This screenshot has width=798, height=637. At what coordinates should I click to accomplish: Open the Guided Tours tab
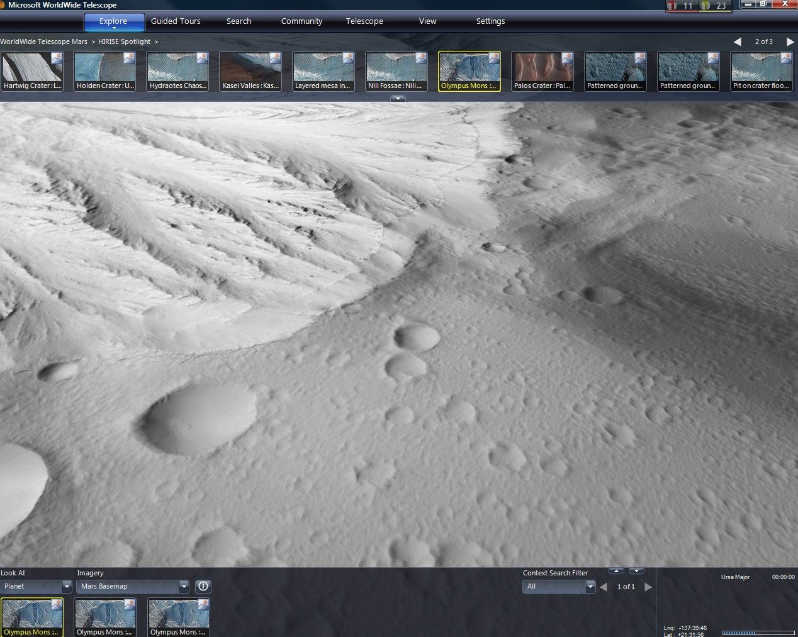[176, 21]
